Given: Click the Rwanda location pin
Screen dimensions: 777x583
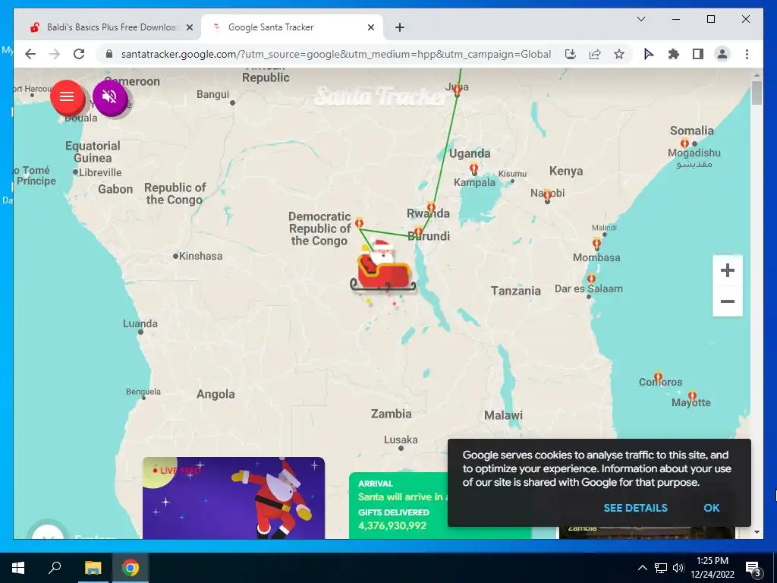Looking at the screenshot, I should tap(431, 206).
